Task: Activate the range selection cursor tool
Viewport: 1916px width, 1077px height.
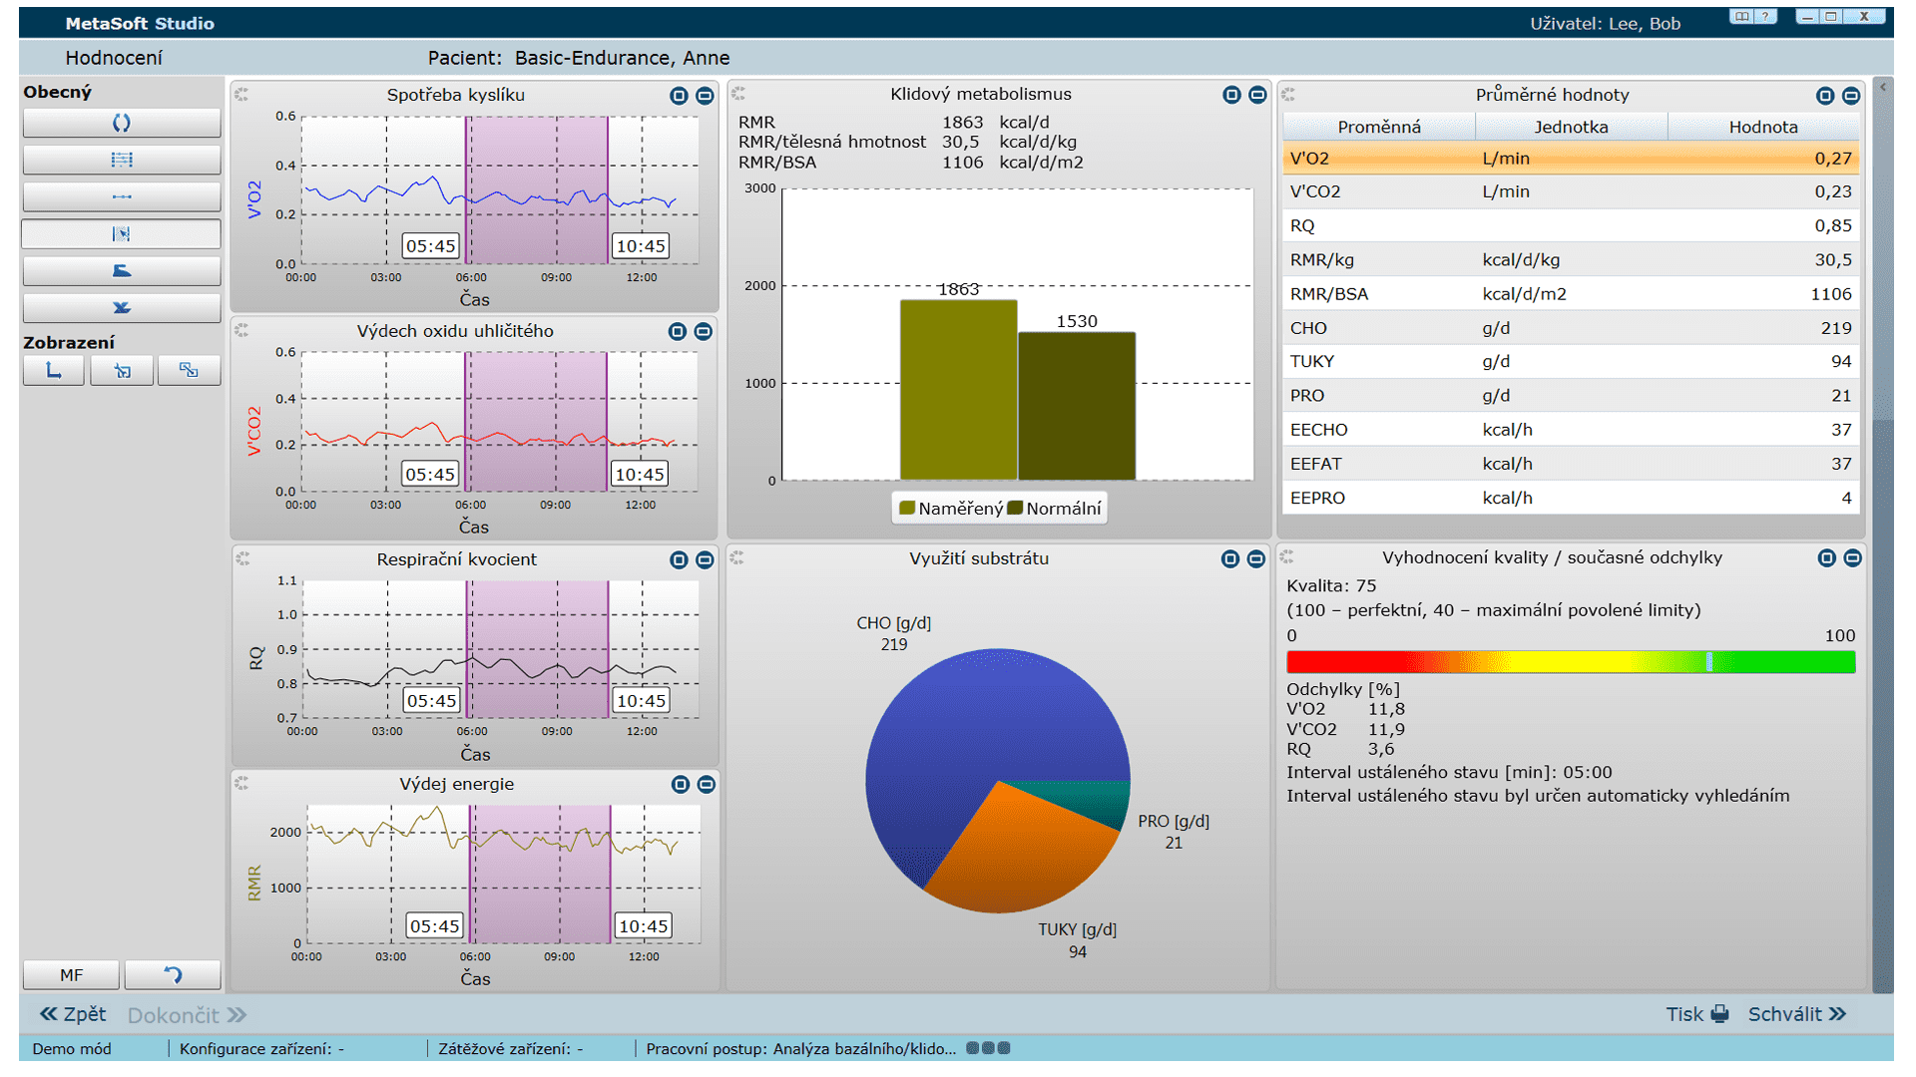Action: pos(122,233)
